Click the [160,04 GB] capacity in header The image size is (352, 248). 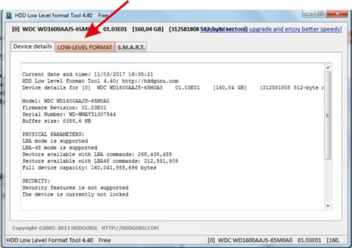[148, 29]
